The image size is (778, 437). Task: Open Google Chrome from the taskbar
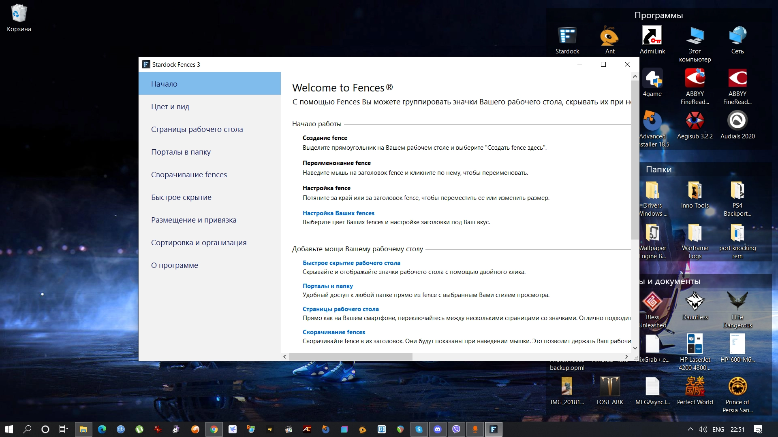click(214, 429)
